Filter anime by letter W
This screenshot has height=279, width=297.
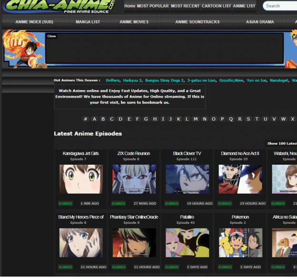[x=283, y=119]
